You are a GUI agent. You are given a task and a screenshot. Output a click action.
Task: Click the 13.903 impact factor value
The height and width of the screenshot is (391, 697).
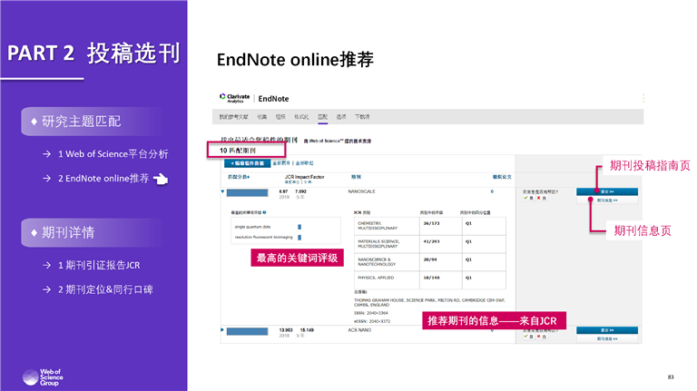[x=286, y=330]
